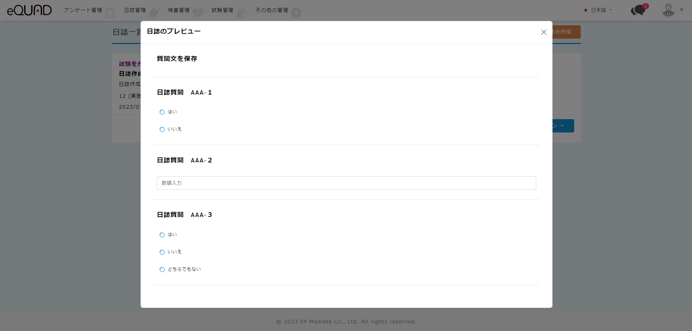
Task: Click the 数値入力 field for AAA-2
Action: (x=346, y=183)
